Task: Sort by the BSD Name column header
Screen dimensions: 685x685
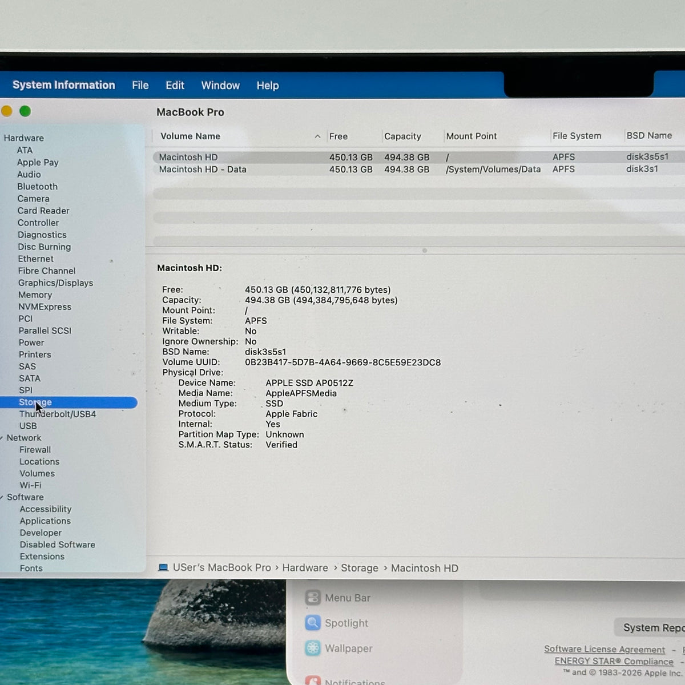Action: (649, 135)
